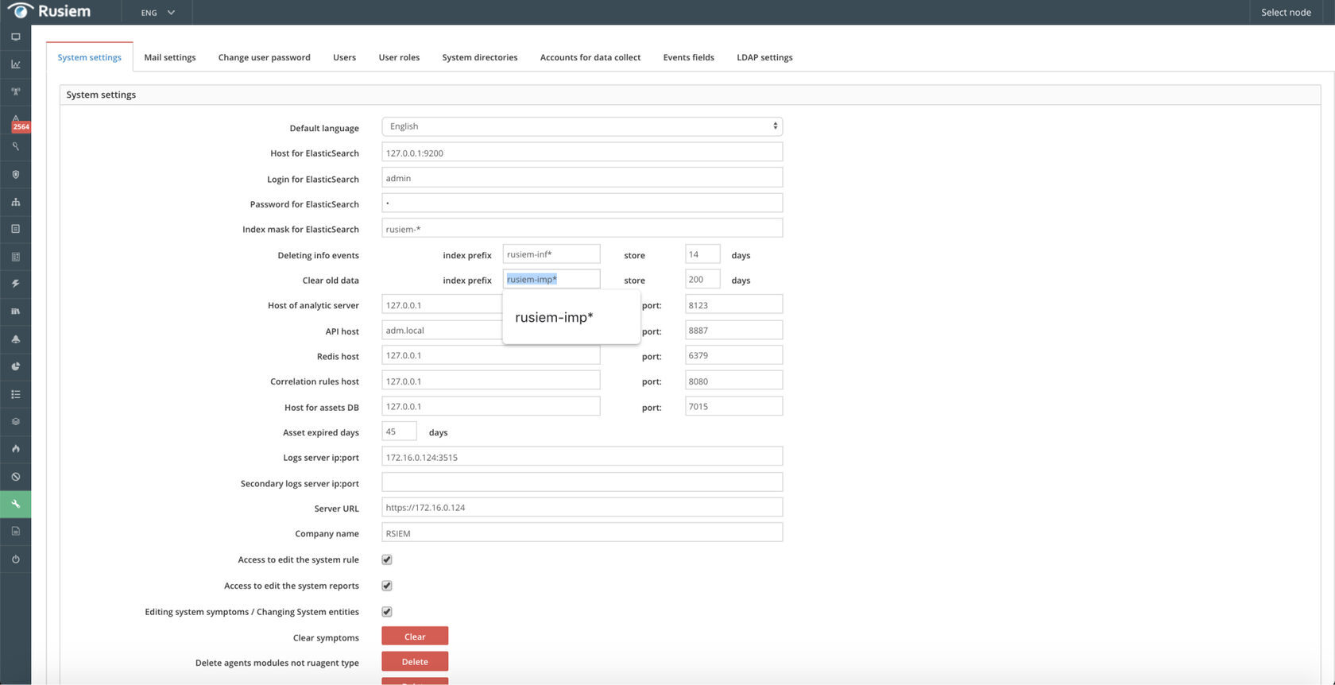The height and width of the screenshot is (685, 1335).
Task: Click the flame sidebar icon
Action: pos(15,449)
